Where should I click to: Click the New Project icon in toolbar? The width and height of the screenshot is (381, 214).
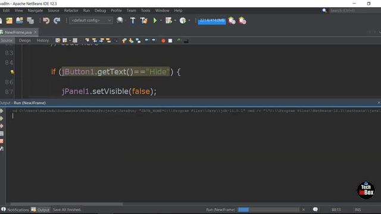point(10,21)
